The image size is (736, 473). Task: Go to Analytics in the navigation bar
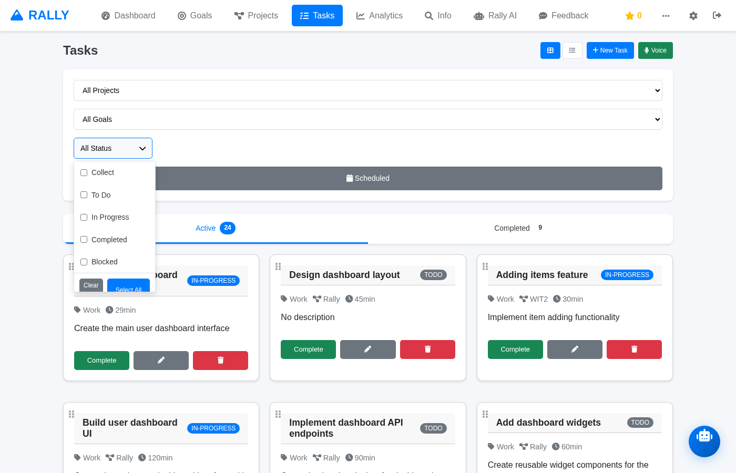pyautogui.click(x=379, y=16)
